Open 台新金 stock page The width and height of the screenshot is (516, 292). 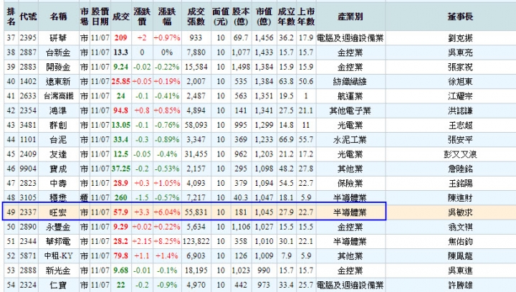(58, 52)
